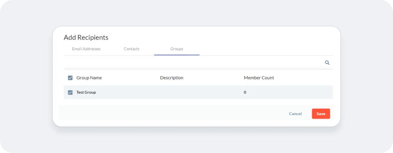Image resolution: width=393 pixels, height=153 pixels.
Task: Click the Group Name column header
Action: pos(89,78)
